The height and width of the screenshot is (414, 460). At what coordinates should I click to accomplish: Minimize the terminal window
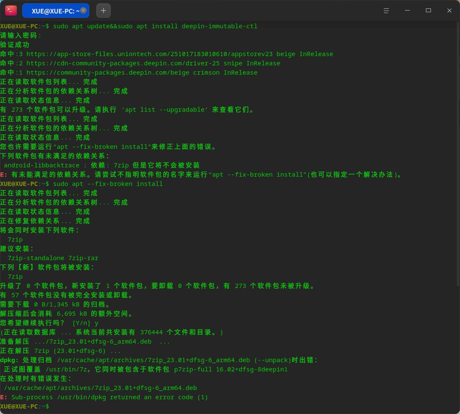[407, 11]
